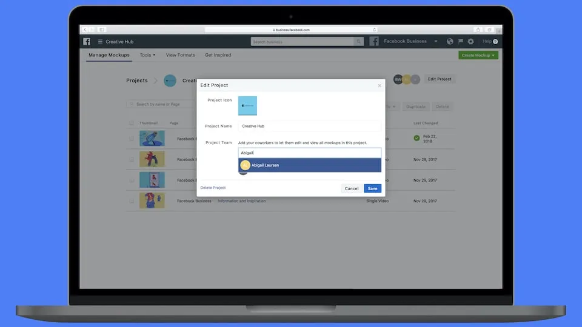
Task: Click the Search by name or Page field
Action: click(x=162, y=104)
